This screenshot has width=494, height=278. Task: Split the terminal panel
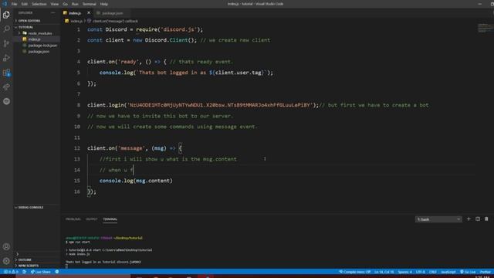pyautogui.click(x=478, y=219)
